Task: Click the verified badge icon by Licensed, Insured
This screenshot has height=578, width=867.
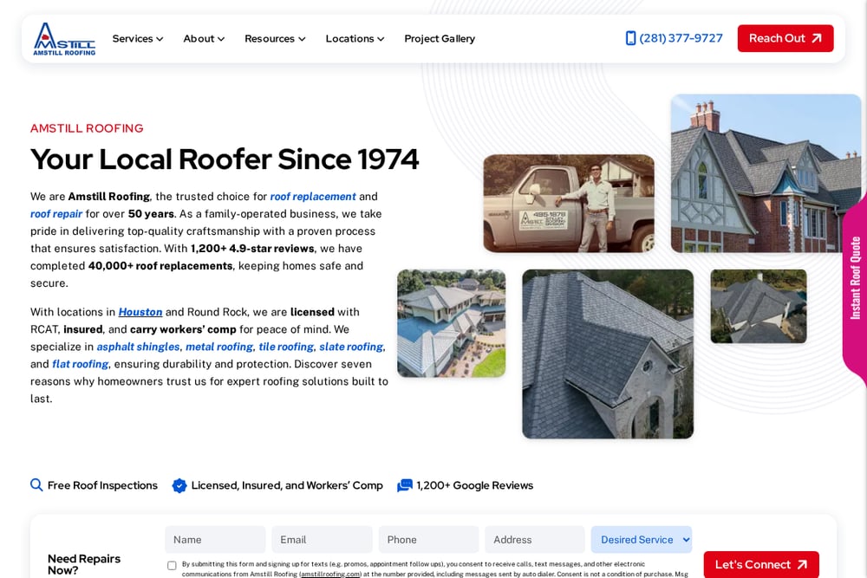Action: pos(179,485)
